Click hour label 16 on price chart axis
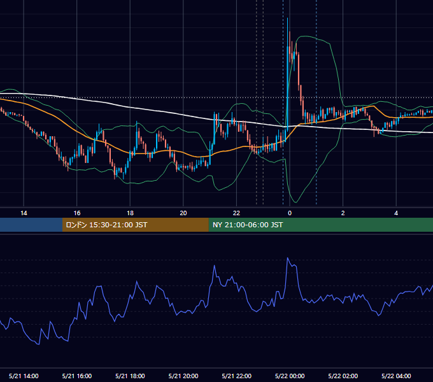Viewport: 433px width, 382px height. tap(77, 213)
